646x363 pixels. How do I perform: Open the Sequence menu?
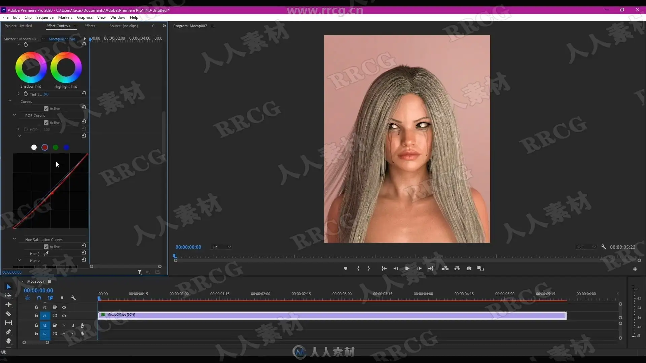point(45,17)
